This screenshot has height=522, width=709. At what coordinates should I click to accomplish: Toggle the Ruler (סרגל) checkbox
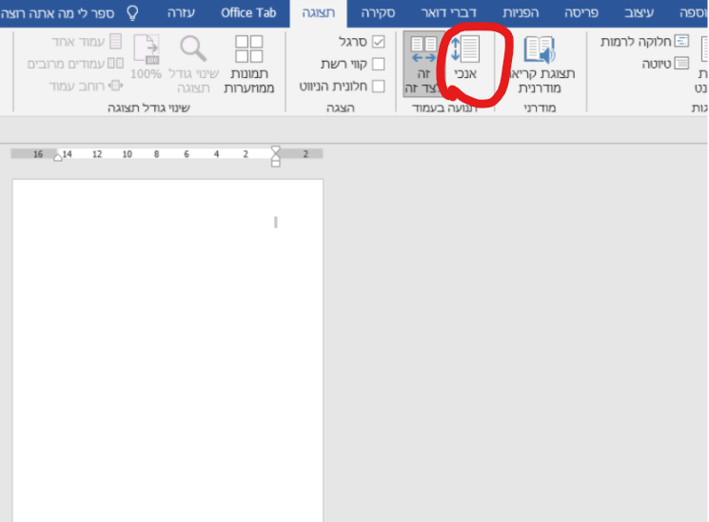pos(379,42)
